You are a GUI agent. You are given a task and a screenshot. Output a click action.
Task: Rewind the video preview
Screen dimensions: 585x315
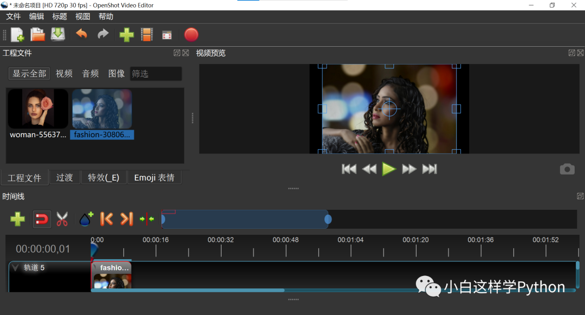(369, 169)
